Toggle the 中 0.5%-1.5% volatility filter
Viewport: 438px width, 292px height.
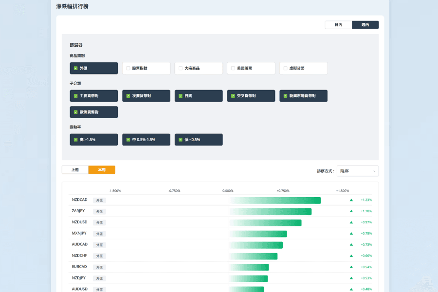click(146, 140)
